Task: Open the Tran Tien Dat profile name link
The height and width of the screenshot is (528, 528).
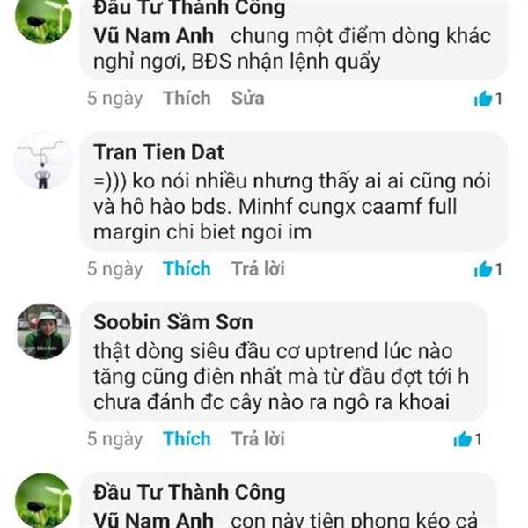Action: point(158,152)
